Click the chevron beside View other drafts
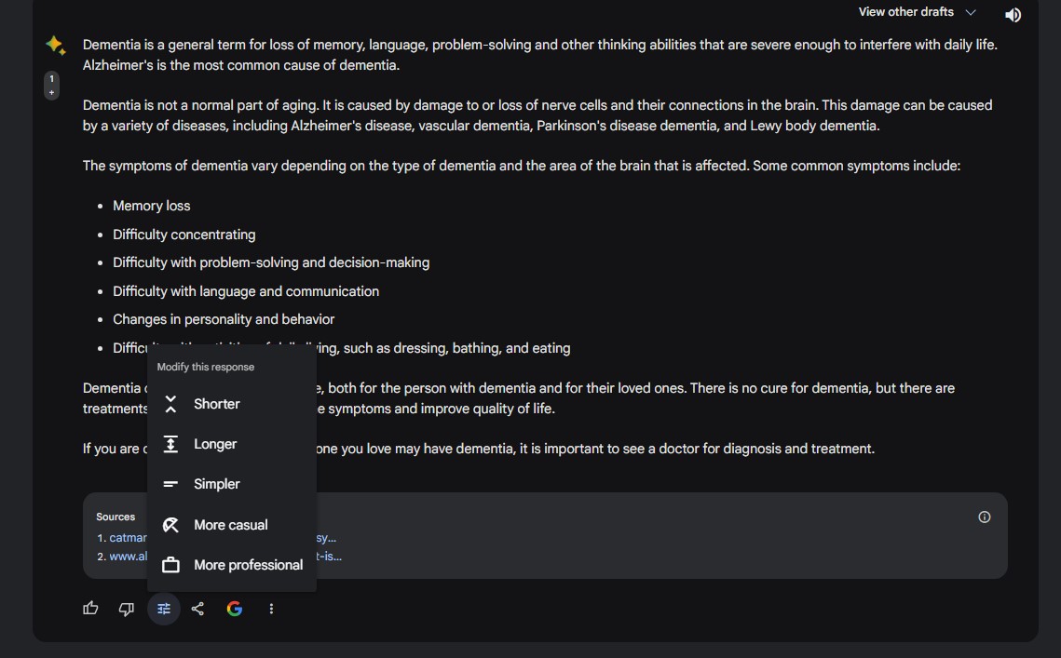This screenshot has height=658, width=1061. 971,12
